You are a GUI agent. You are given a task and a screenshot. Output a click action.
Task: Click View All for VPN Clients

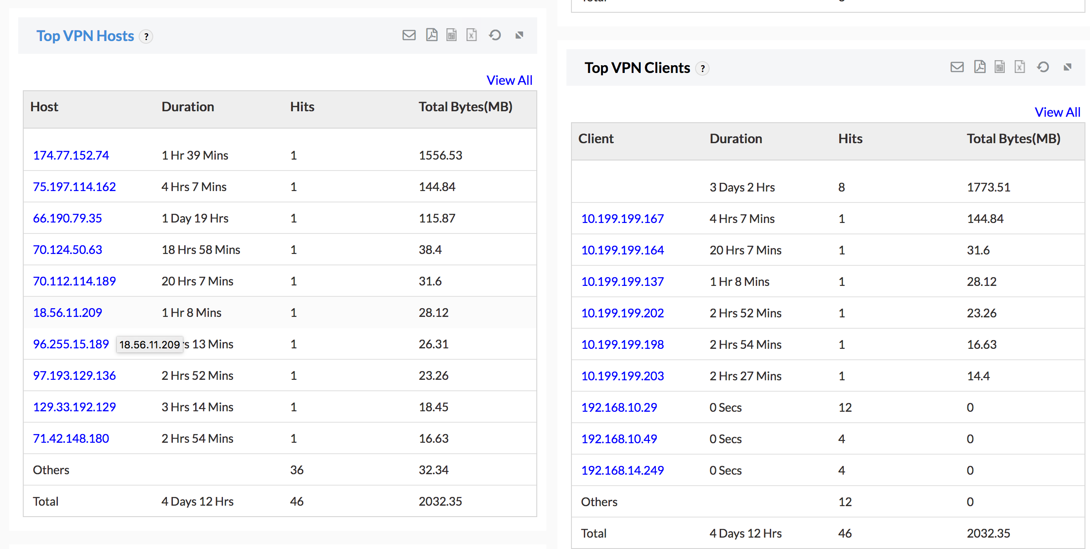[x=1057, y=112]
